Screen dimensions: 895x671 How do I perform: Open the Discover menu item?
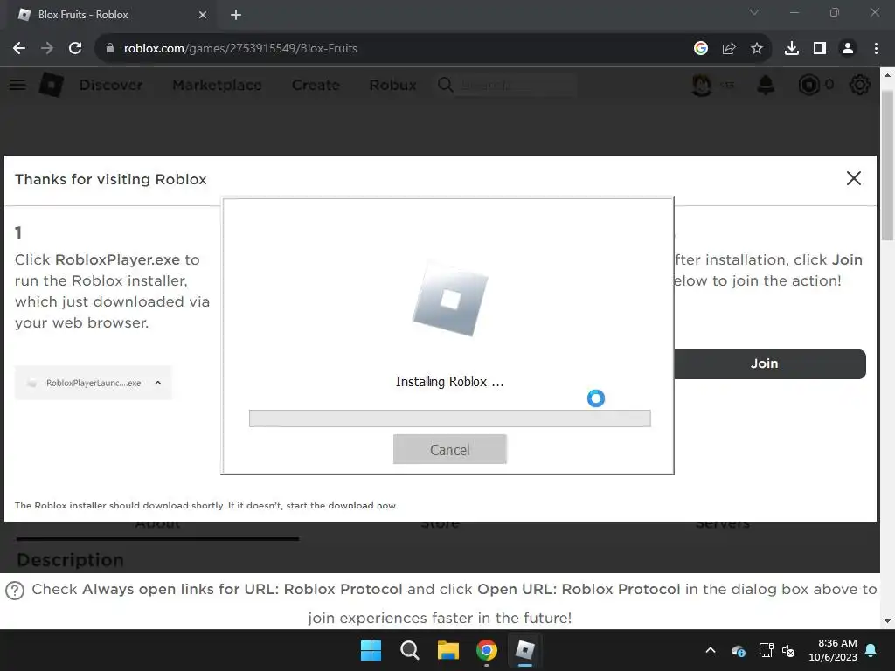111,85
